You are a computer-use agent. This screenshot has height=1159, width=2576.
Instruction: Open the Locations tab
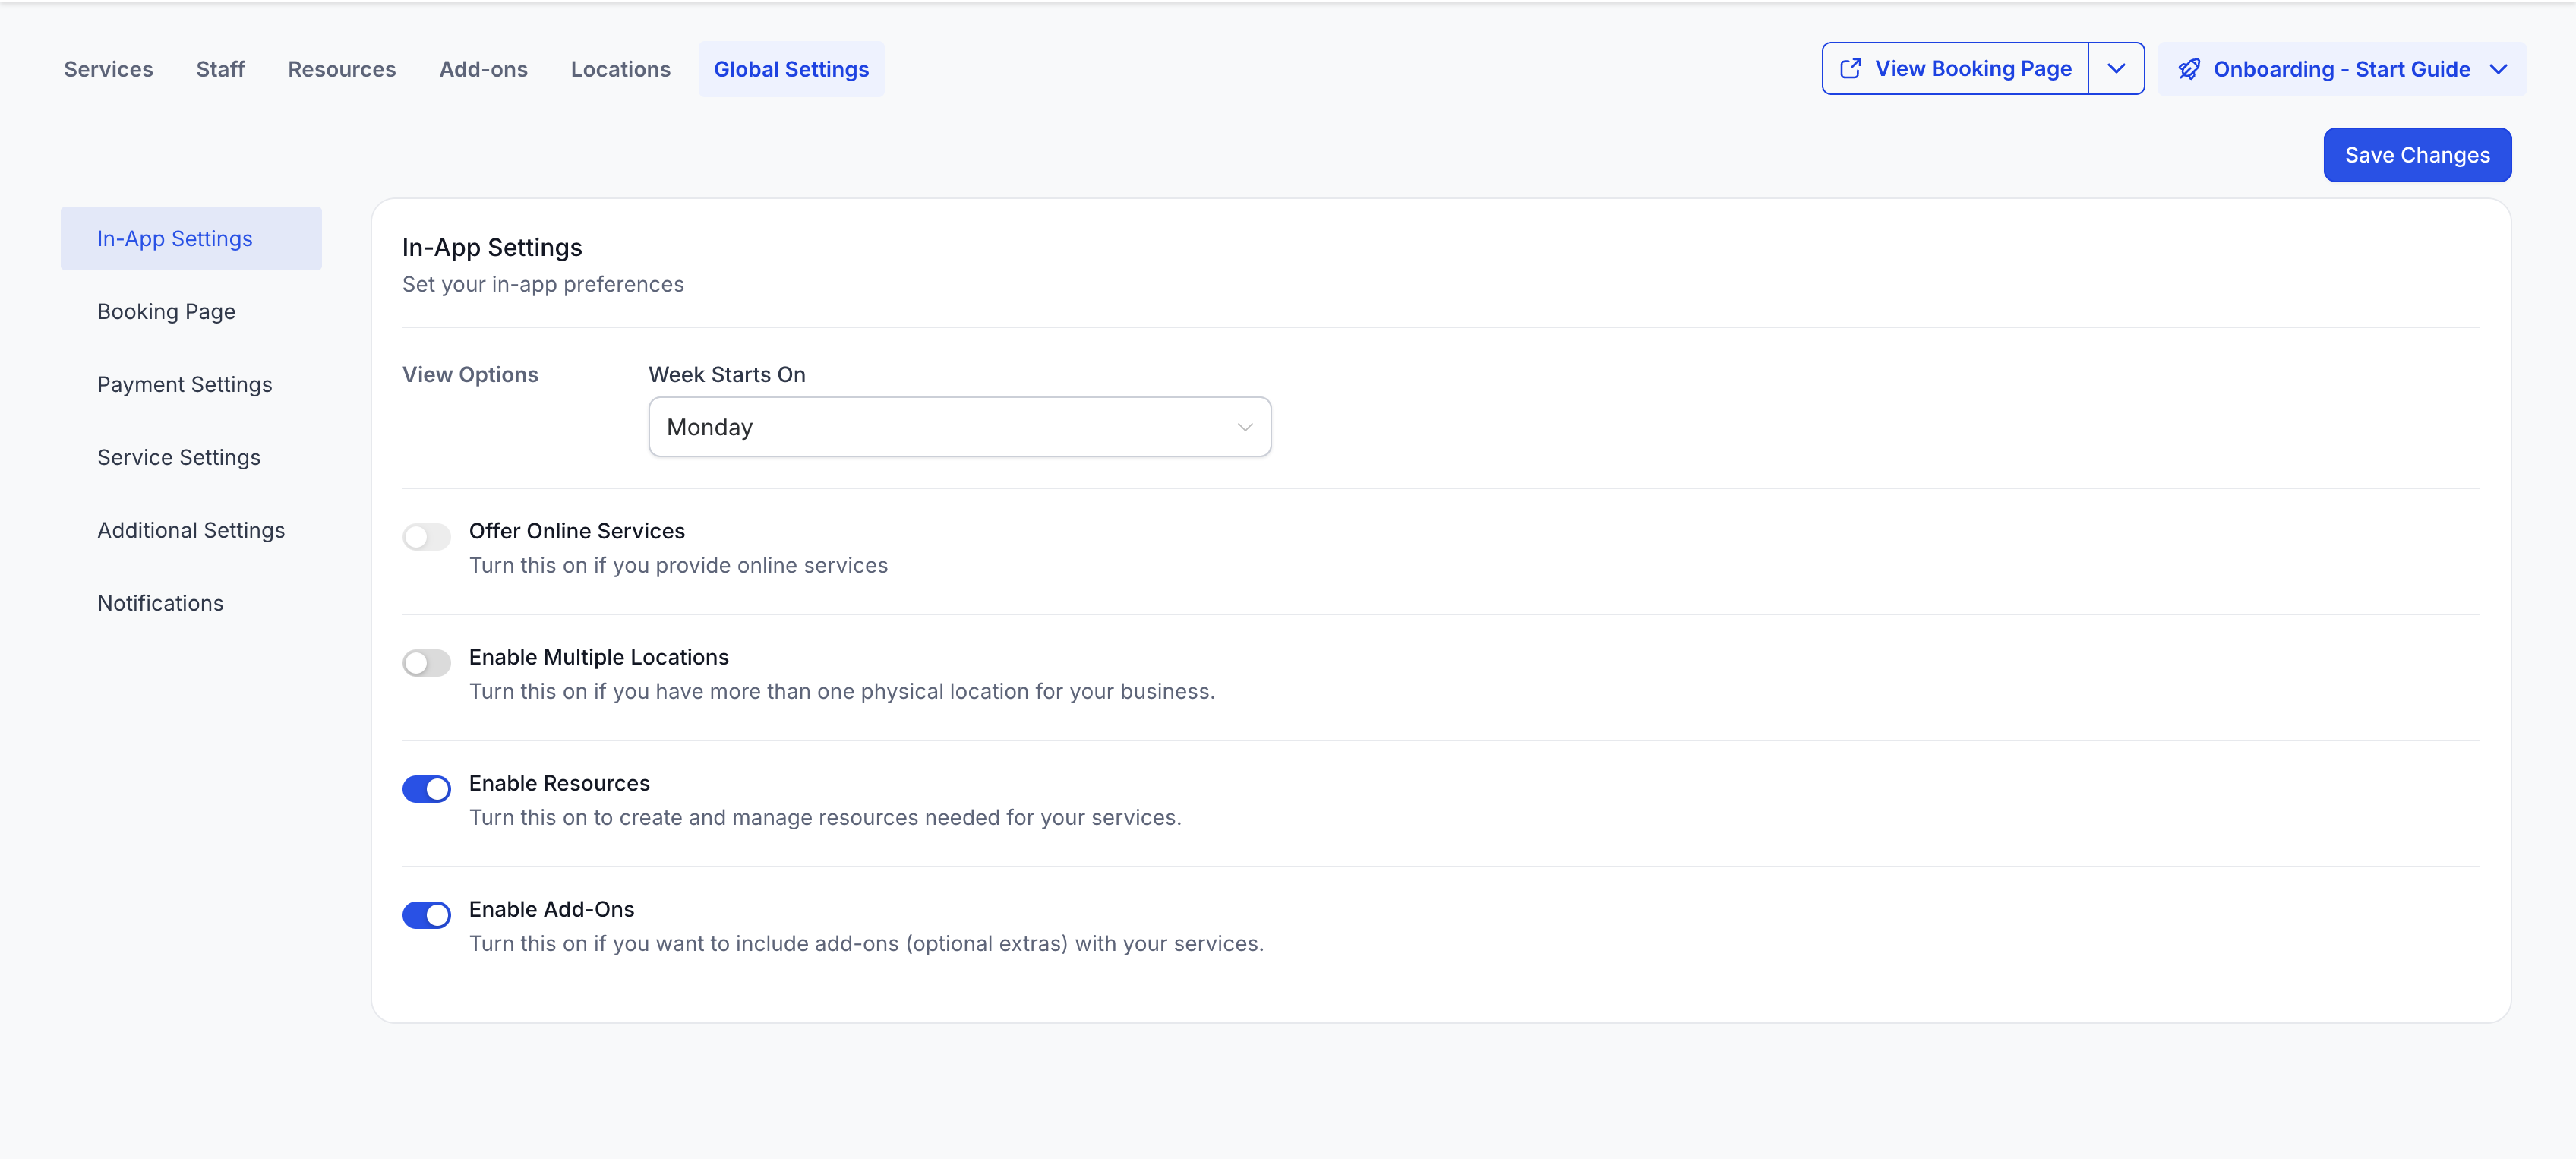pos(620,69)
